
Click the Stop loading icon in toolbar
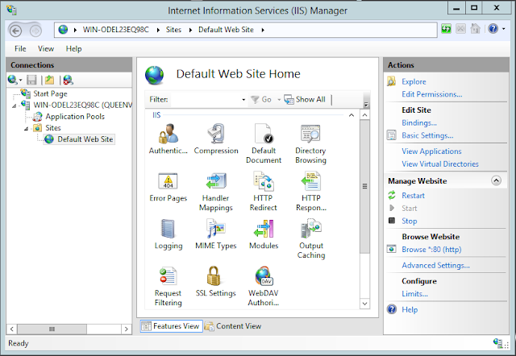[460, 29]
